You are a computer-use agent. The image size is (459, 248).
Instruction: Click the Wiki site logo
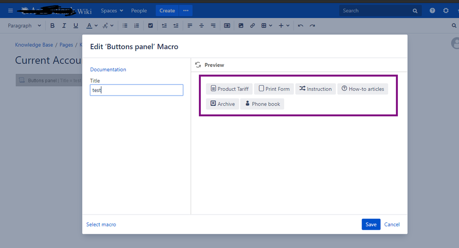55,11
